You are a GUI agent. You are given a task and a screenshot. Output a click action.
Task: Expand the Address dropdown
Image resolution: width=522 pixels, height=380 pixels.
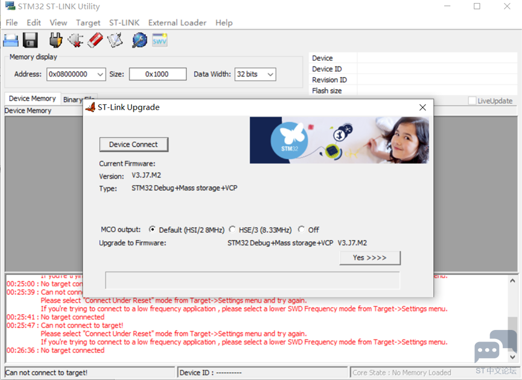[x=100, y=74]
